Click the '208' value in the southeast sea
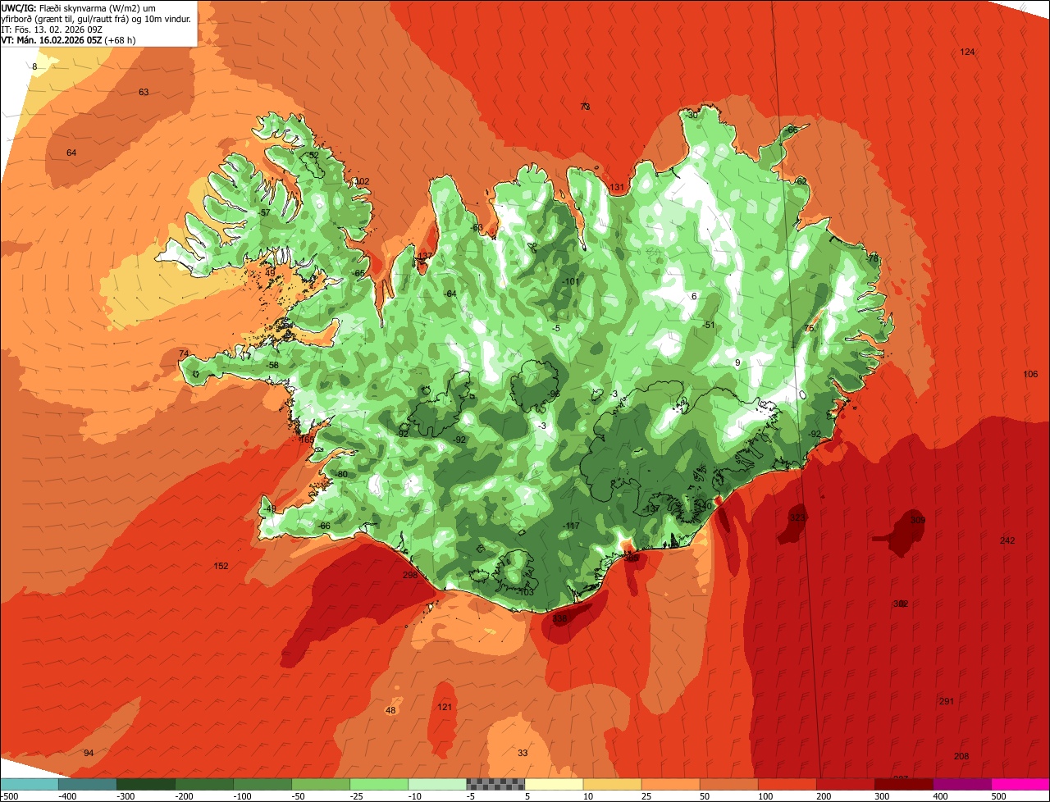 tap(961, 756)
